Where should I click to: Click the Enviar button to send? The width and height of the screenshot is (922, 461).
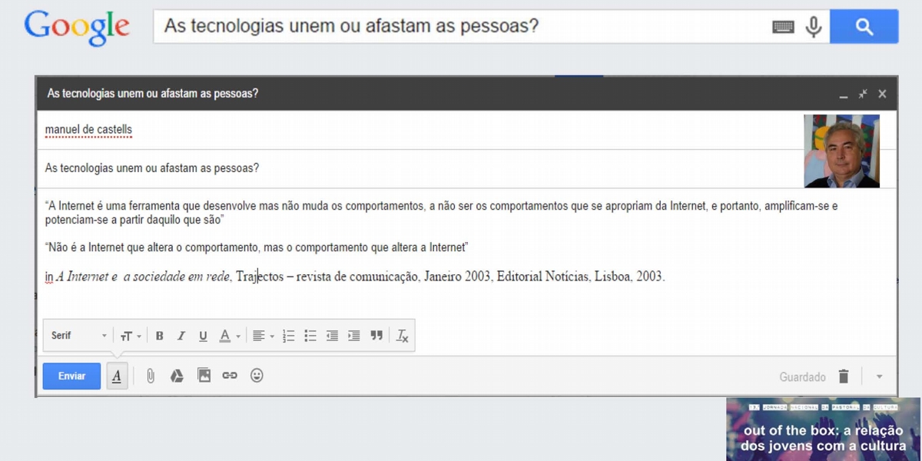coord(71,376)
